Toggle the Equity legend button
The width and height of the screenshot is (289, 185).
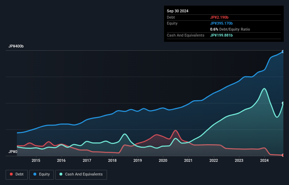coord(42,174)
